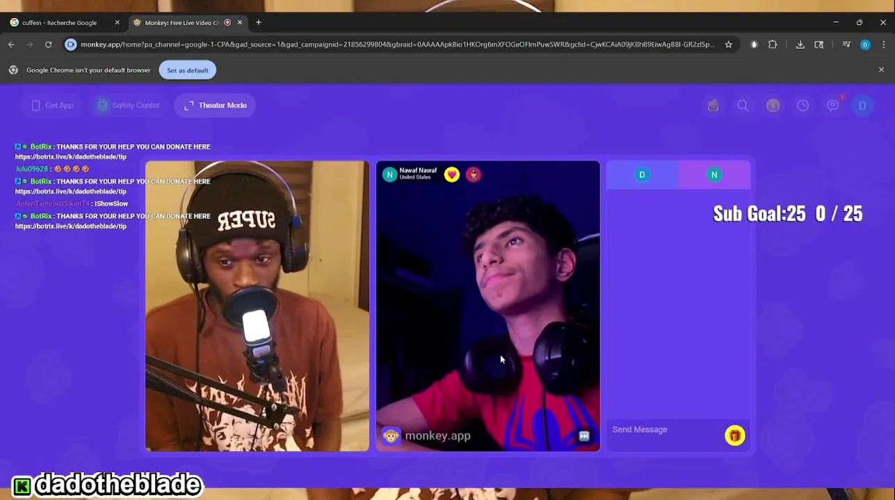
Task: Click the first botrix.live tip link
Action: (x=71, y=157)
